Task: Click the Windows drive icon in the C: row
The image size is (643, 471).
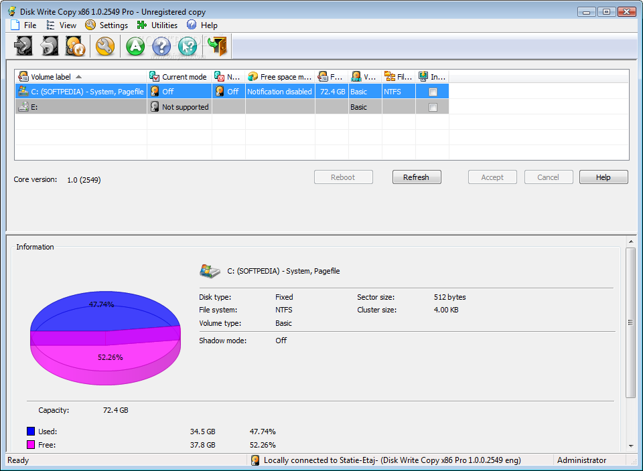Action: pos(23,92)
